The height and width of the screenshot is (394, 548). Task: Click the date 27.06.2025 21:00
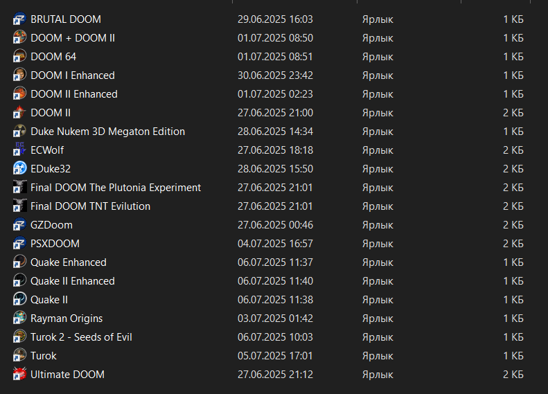(x=276, y=112)
